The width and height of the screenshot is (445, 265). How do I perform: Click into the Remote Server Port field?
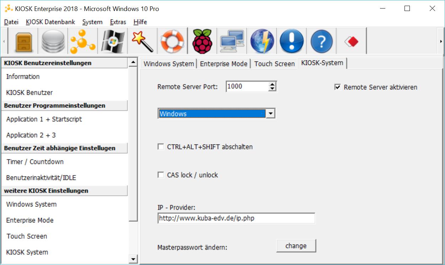pos(247,86)
